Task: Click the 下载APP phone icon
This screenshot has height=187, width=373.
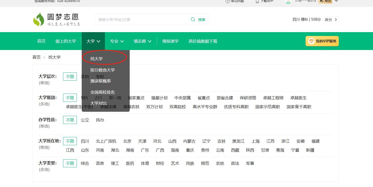Action: coord(257,1)
